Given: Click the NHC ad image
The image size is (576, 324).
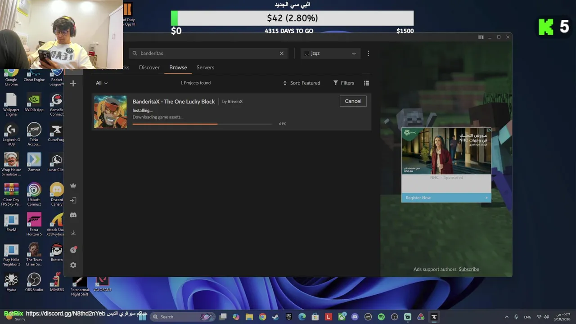Looking at the screenshot, I should (446, 151).
